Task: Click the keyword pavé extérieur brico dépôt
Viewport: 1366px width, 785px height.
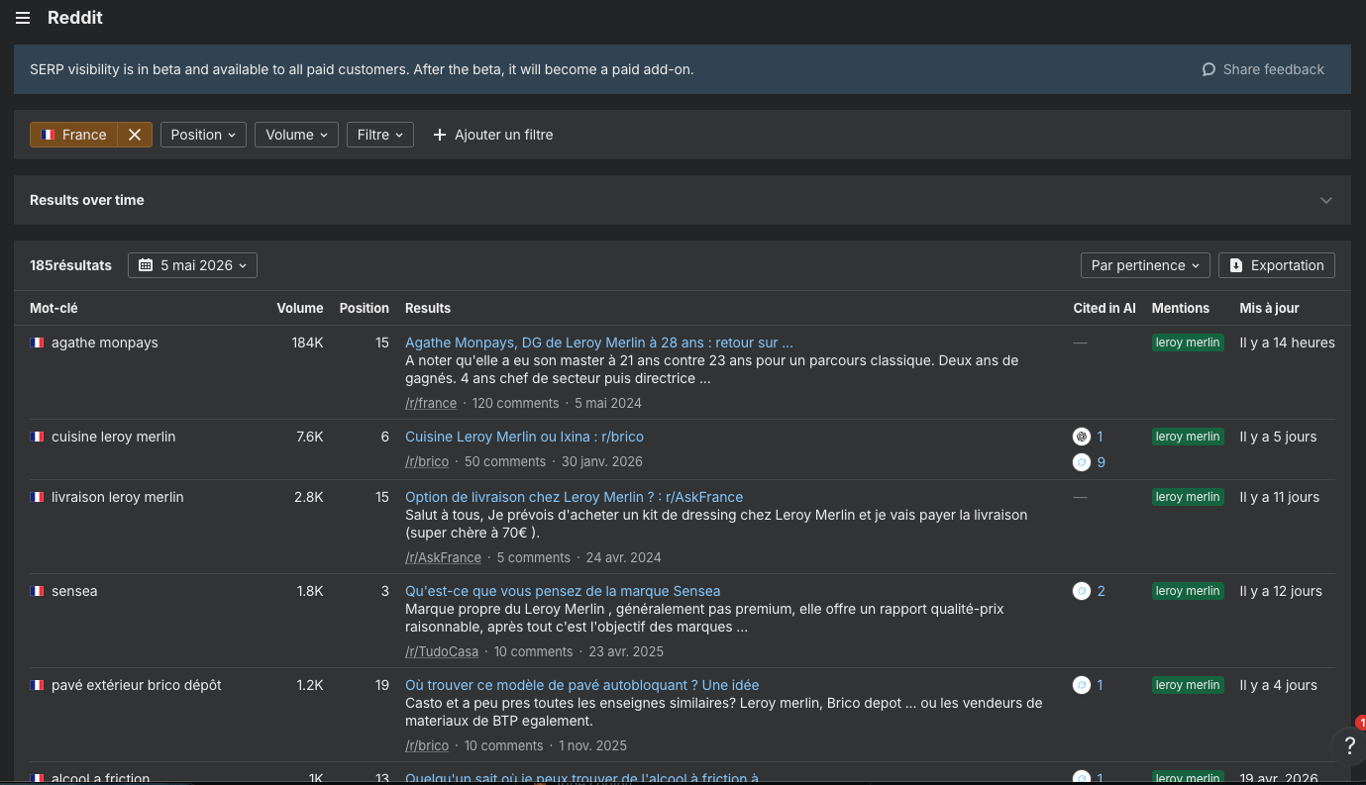Action: 137,685
